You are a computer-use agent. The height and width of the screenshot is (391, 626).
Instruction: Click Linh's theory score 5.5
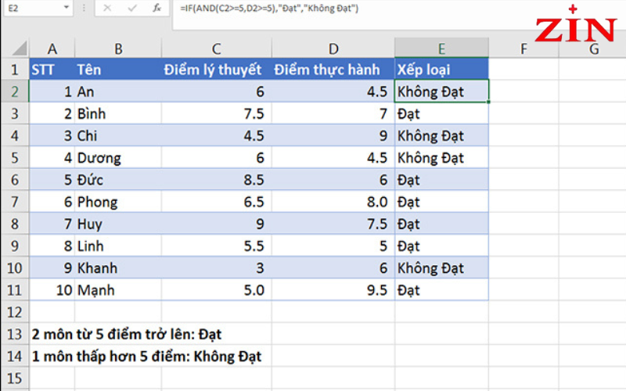(217, 246)
